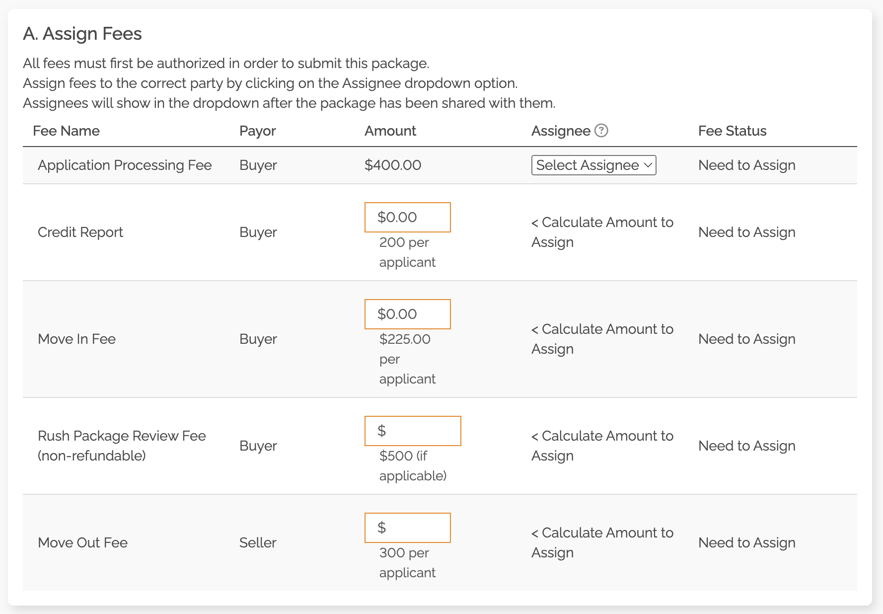This screenshot has height=614, width=883.
Task: Click Rush Package Review Calculate Amount to Assign
Action: coord(602,446)
